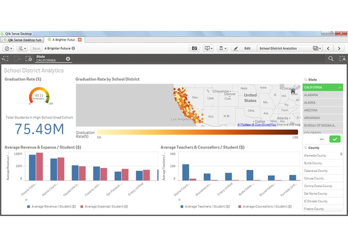The height and width of the screenshot is (247, 348).
Task: Click the Graduation Rate gauge
Action: click(39, 96)
